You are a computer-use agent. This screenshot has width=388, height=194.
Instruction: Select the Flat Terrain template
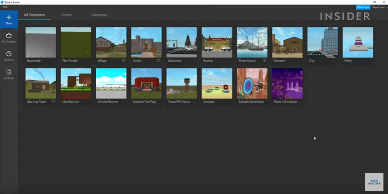[76, 42]
